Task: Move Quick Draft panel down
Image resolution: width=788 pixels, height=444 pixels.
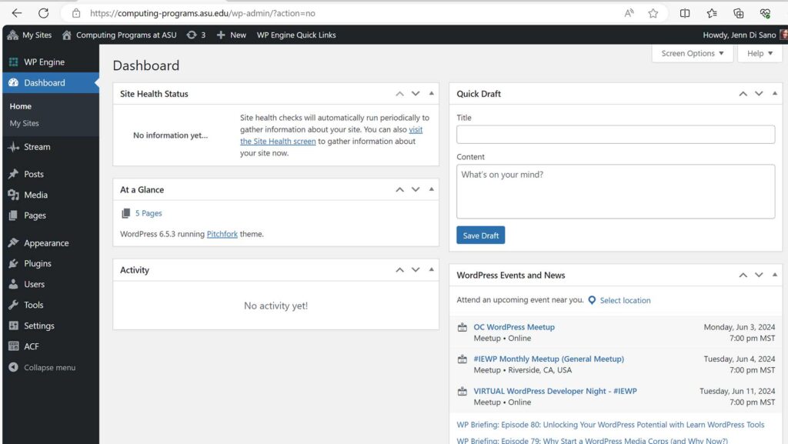Action: click(759, 93)
